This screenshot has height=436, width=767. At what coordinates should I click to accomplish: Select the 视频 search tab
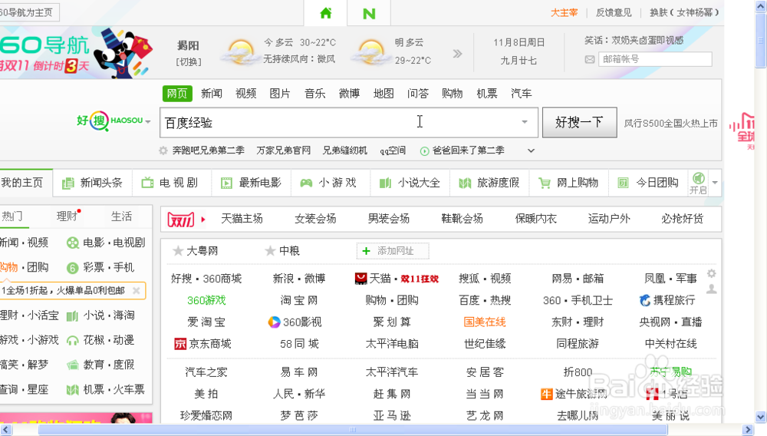[245, 94]
